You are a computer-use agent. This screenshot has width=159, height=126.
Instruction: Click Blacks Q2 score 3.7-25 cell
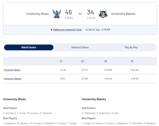point(85,79)
